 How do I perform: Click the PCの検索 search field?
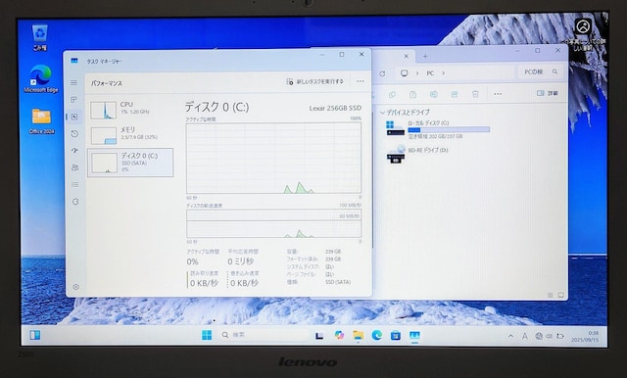pyautogui.click(x=541, y=71)
